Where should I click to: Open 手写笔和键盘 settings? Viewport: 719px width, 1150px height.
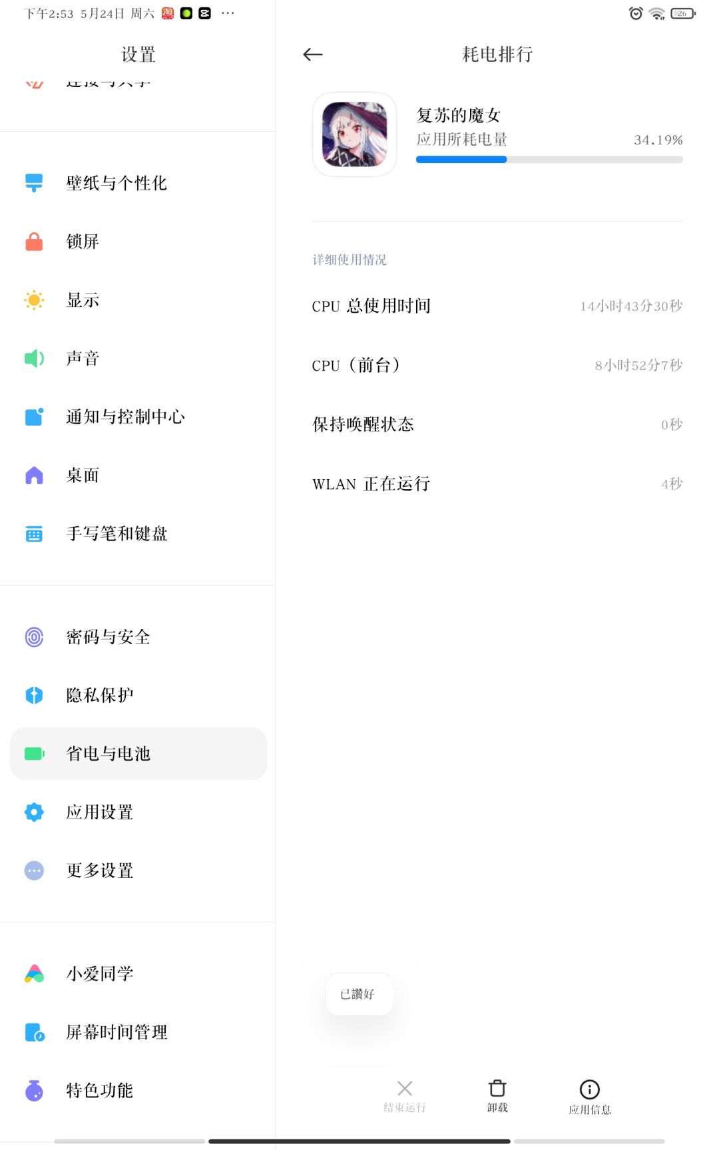point(138,534)
